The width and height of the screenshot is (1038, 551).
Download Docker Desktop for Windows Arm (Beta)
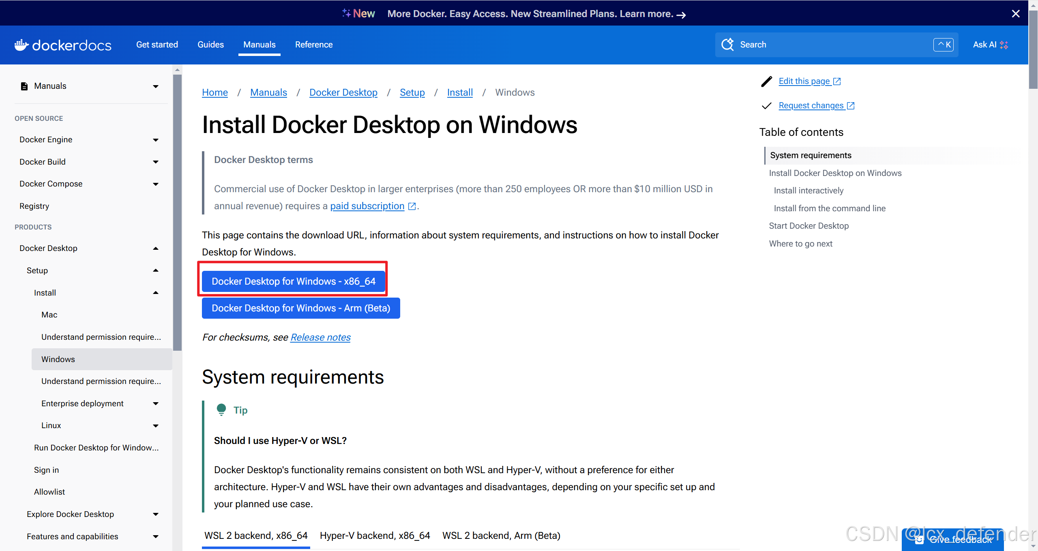(301, 308)
